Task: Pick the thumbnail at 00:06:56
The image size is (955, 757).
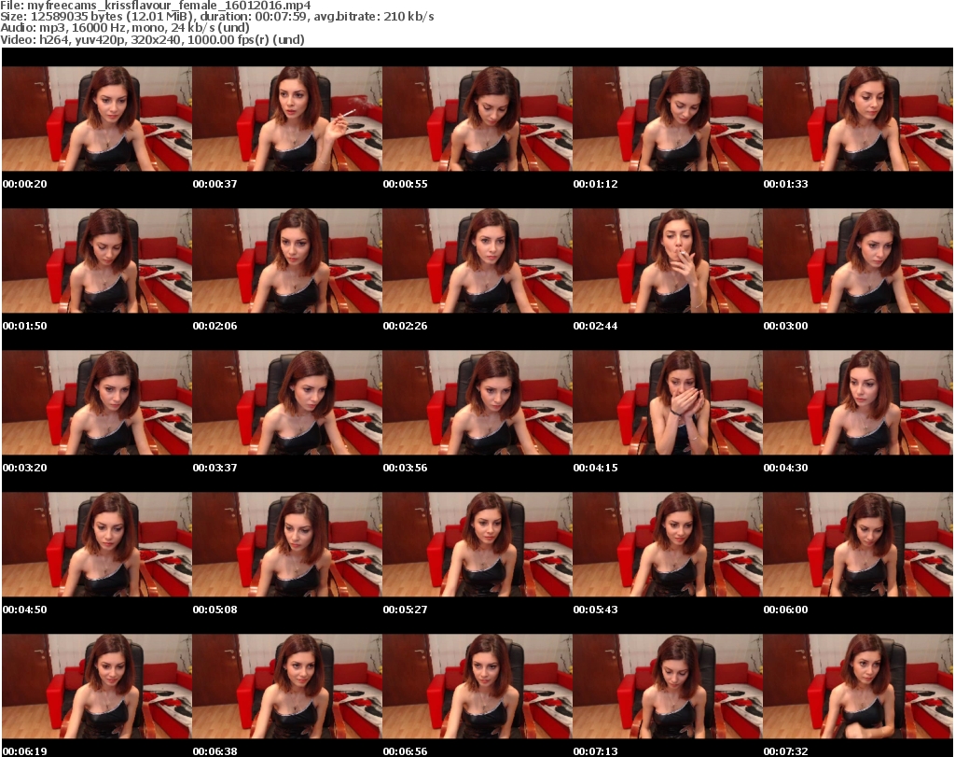Action: point(477,686)
